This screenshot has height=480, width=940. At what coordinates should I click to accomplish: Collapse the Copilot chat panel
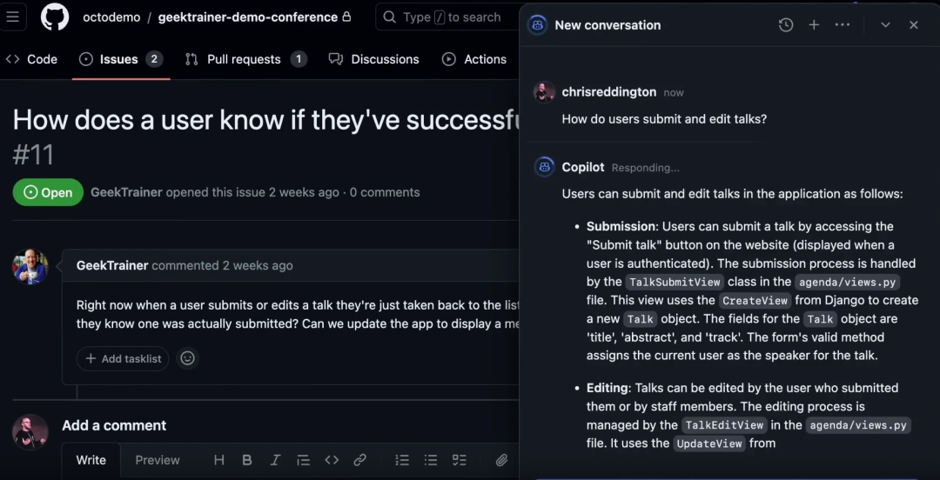[x=885, y=25]
